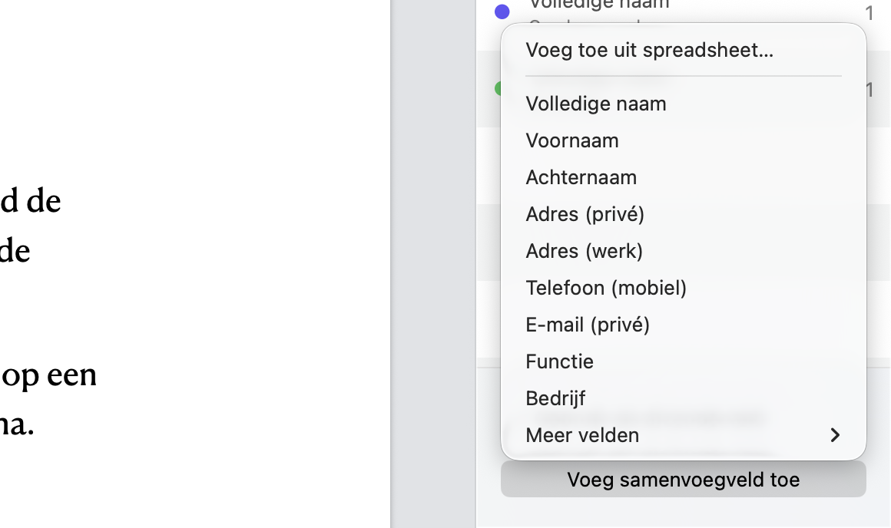Choose Bedrijf merge field
891x528 pixels.
[x=556, y=398]
